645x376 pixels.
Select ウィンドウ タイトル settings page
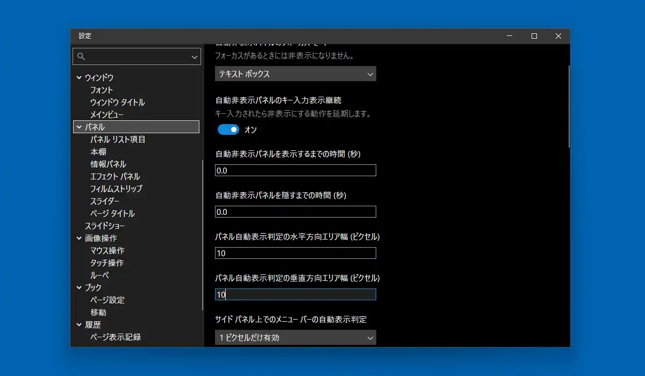(117, 103)
